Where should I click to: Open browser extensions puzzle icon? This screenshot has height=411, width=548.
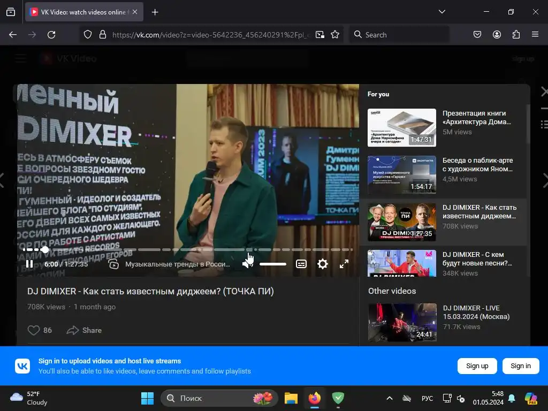[x=516, y=35]
